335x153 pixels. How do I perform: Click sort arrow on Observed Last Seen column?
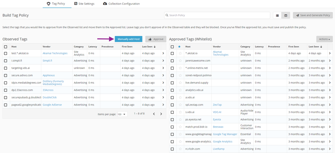click(x=155, y=47)
